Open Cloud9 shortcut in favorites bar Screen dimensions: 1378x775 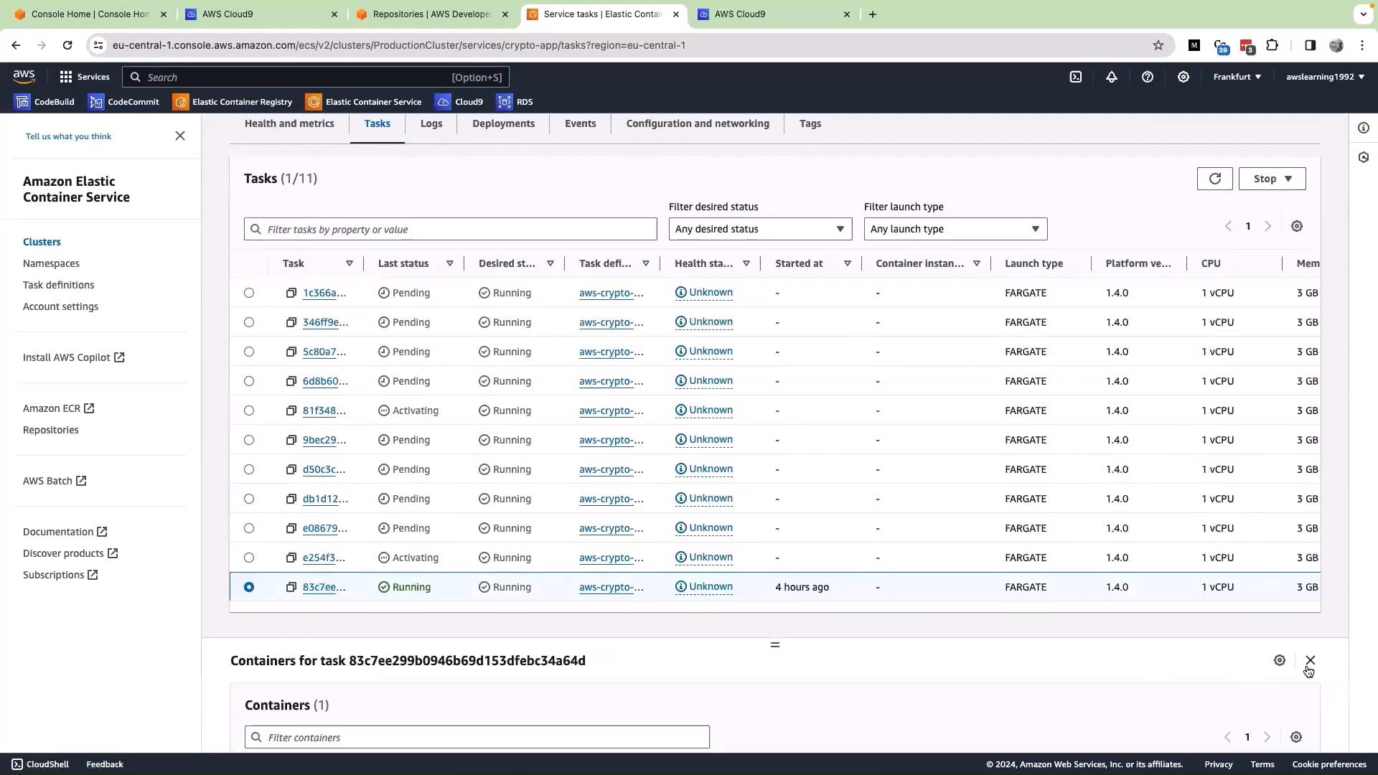click(459, 102)
